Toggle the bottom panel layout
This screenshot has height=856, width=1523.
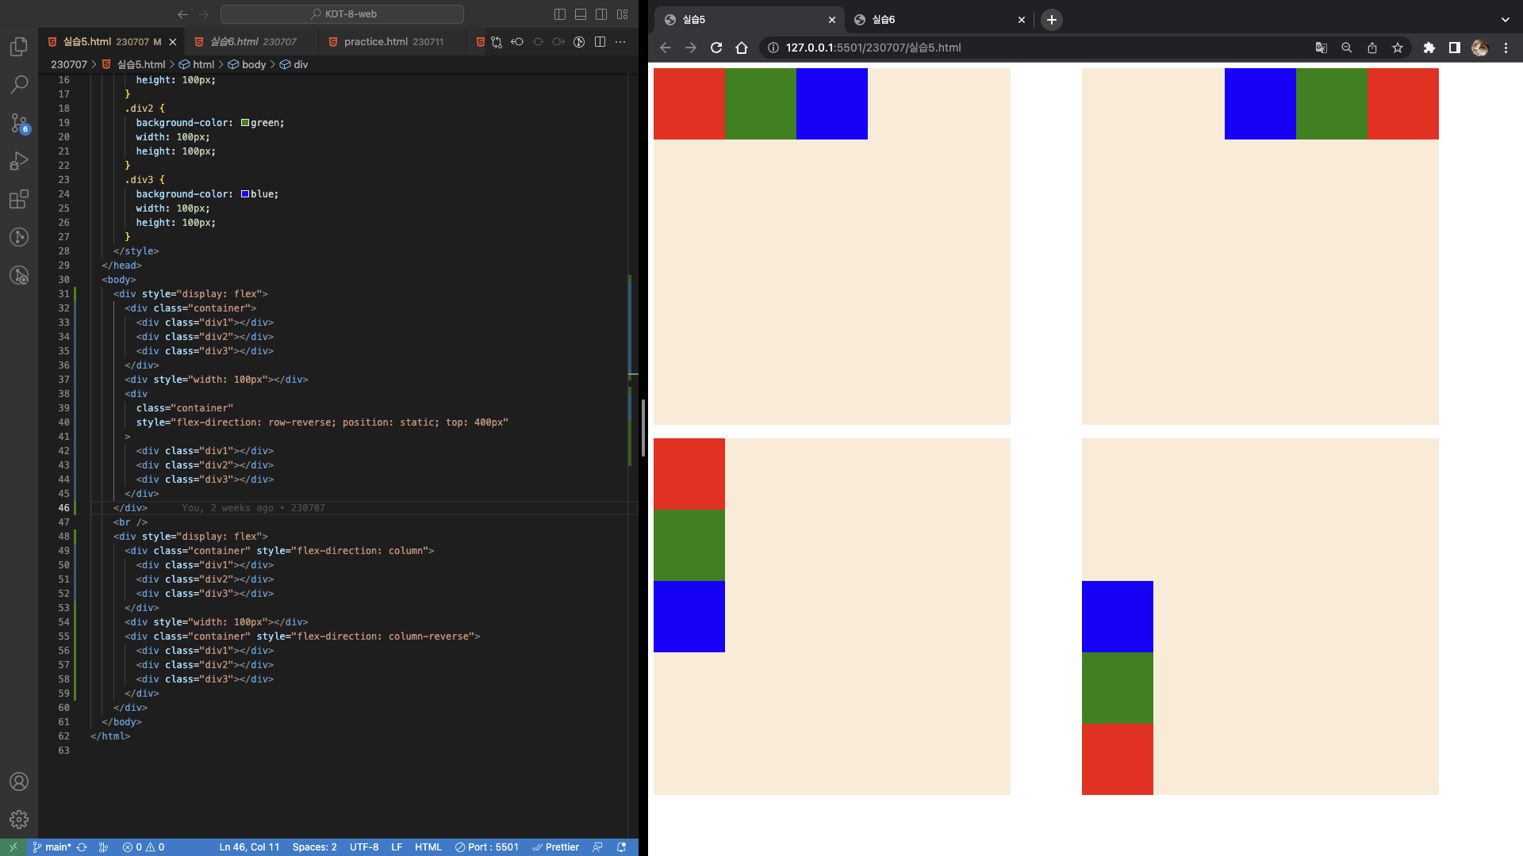click(x=581, y=14)
